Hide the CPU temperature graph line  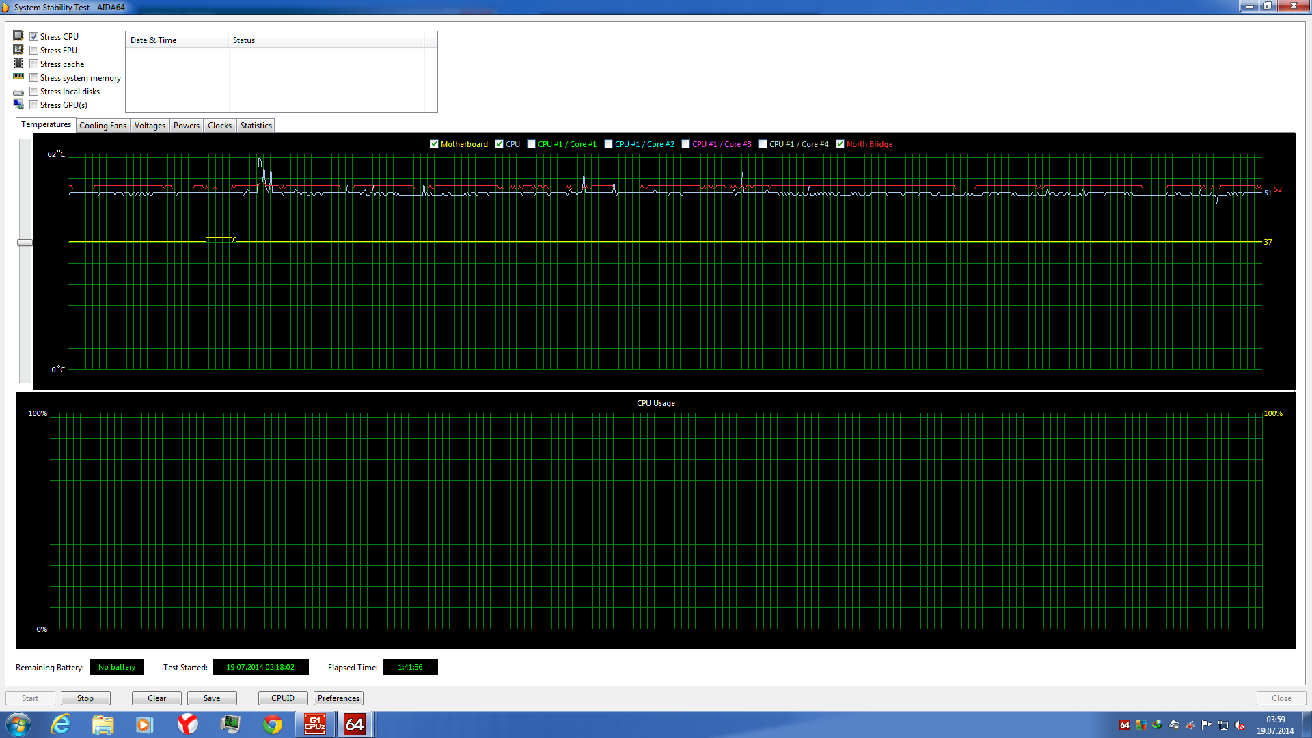499,144
